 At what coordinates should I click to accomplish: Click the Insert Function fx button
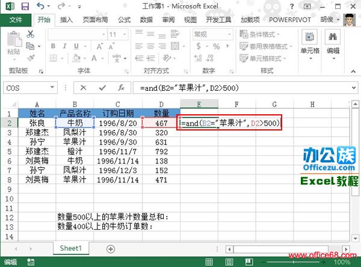coord(121,88)
